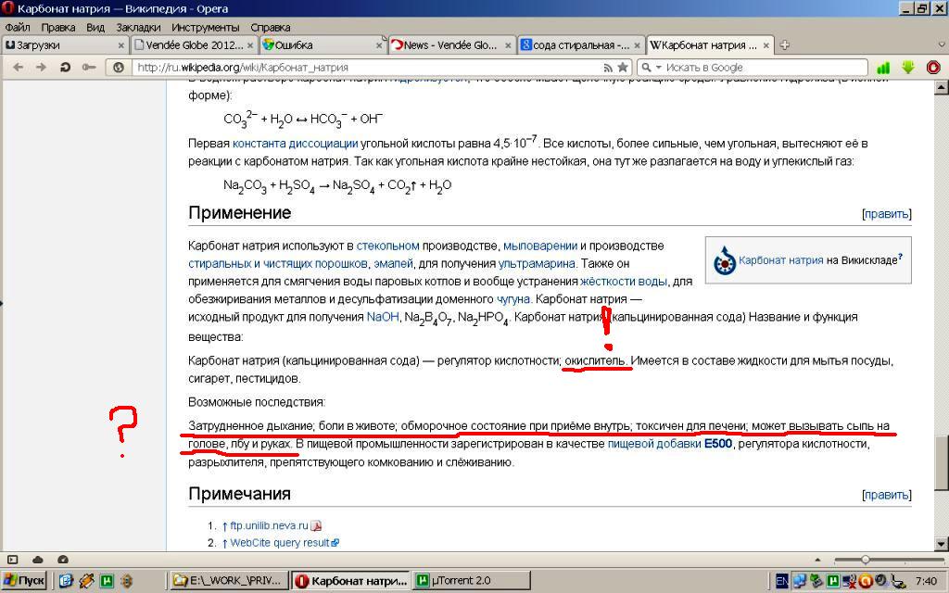This screenshot has height=593, width=949.
Task: Open new tab with plus button
Action: point(785,44)
